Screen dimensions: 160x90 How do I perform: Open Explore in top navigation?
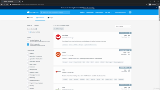click(x=82, y=12)
